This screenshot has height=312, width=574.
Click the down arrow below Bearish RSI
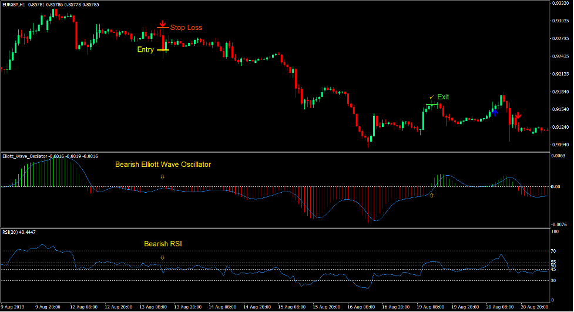(163, 257)
